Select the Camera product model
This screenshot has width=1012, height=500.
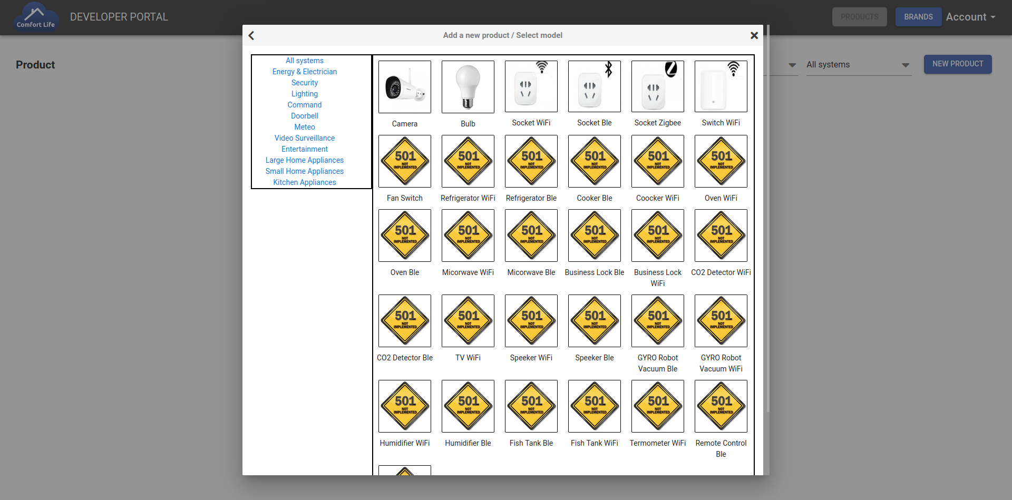point(404,87)
